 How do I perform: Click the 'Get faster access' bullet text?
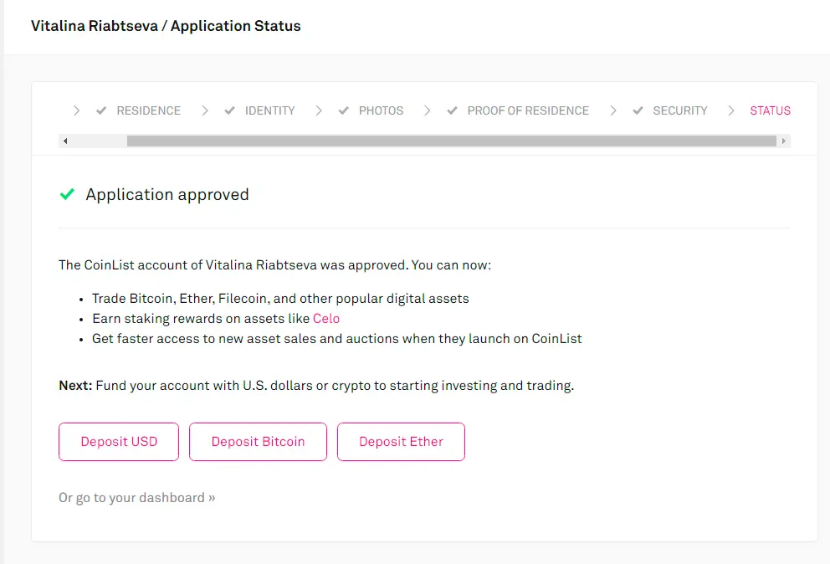336,339
